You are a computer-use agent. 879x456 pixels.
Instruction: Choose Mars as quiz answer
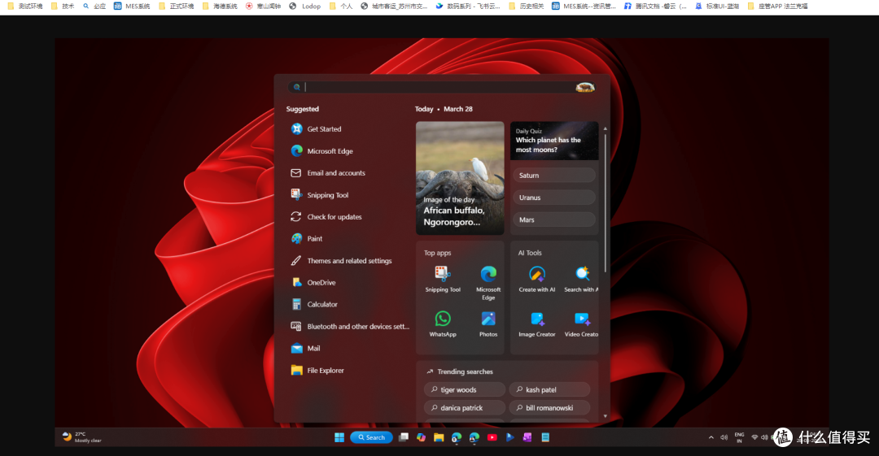(554, 219)
